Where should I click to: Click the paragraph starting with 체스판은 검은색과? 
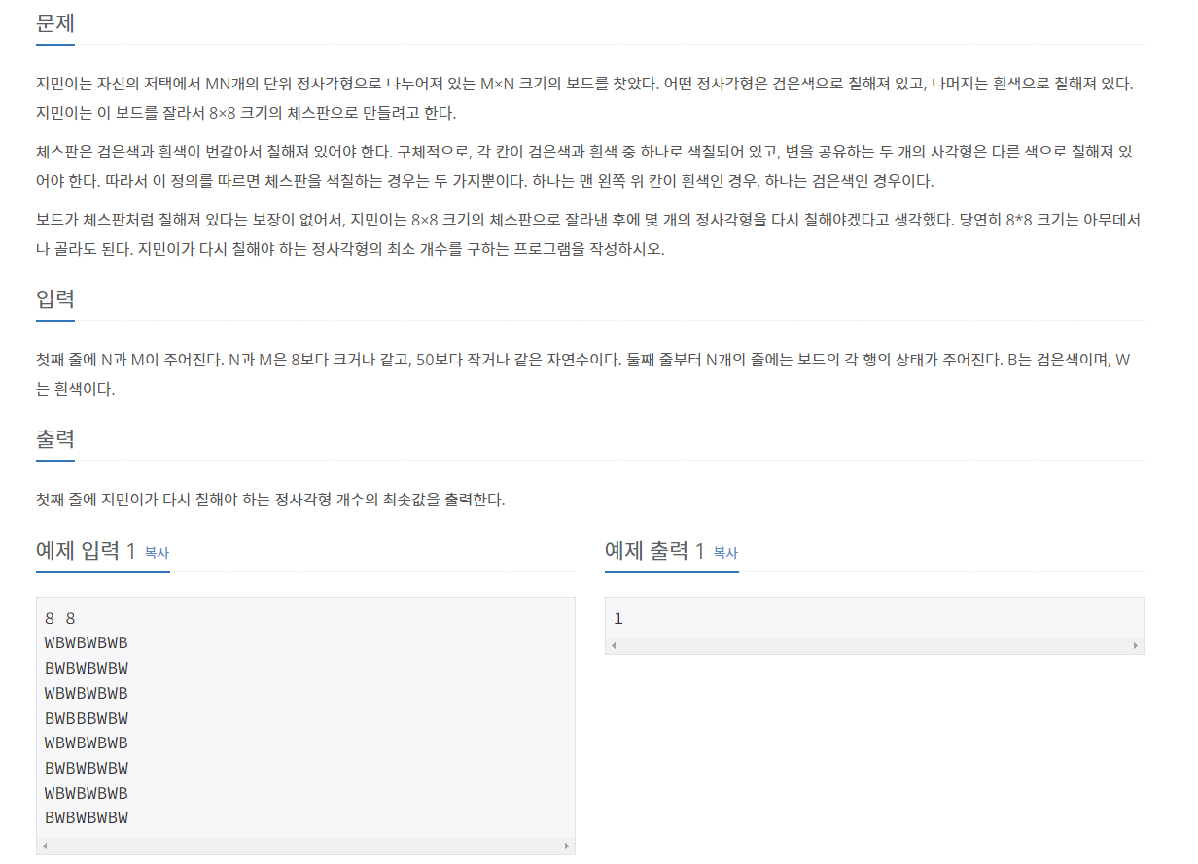coord(589,167)
